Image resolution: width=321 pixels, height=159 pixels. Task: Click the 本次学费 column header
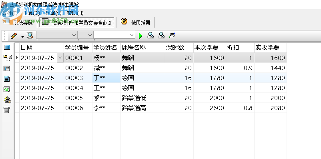tap(210, 48)
